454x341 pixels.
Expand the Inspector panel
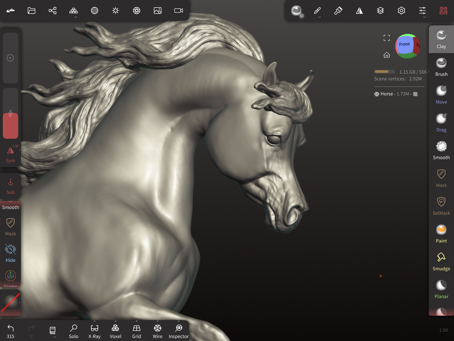pyautogui.click(x=178, y=331)
